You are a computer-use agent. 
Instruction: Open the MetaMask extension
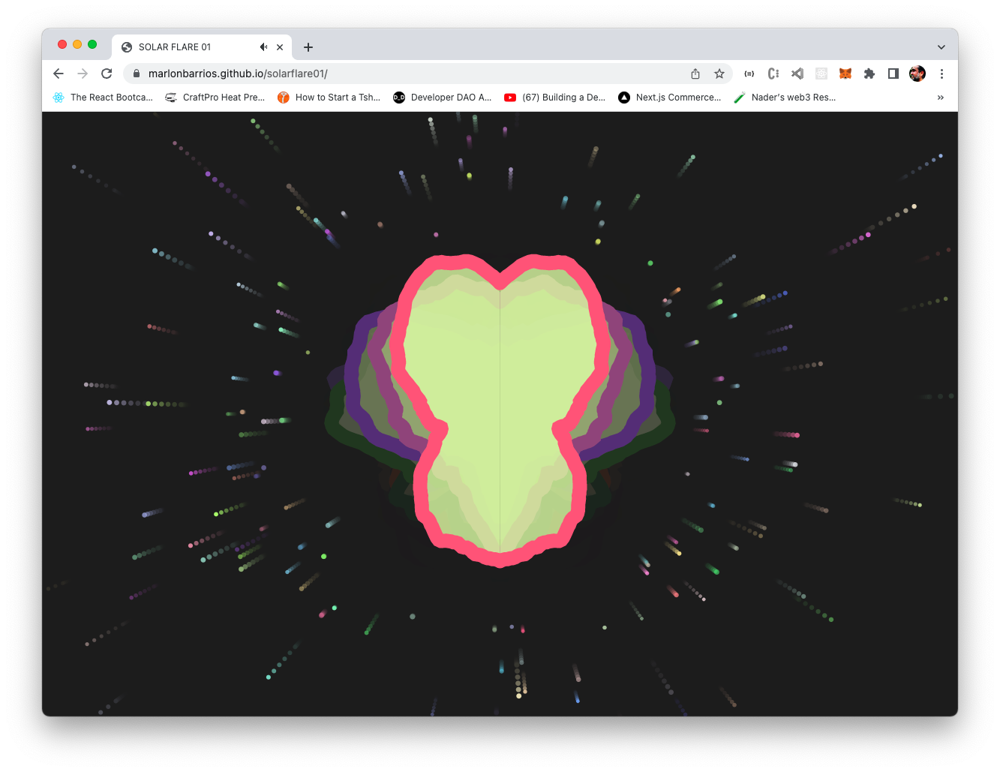click(x=845, y=74)
